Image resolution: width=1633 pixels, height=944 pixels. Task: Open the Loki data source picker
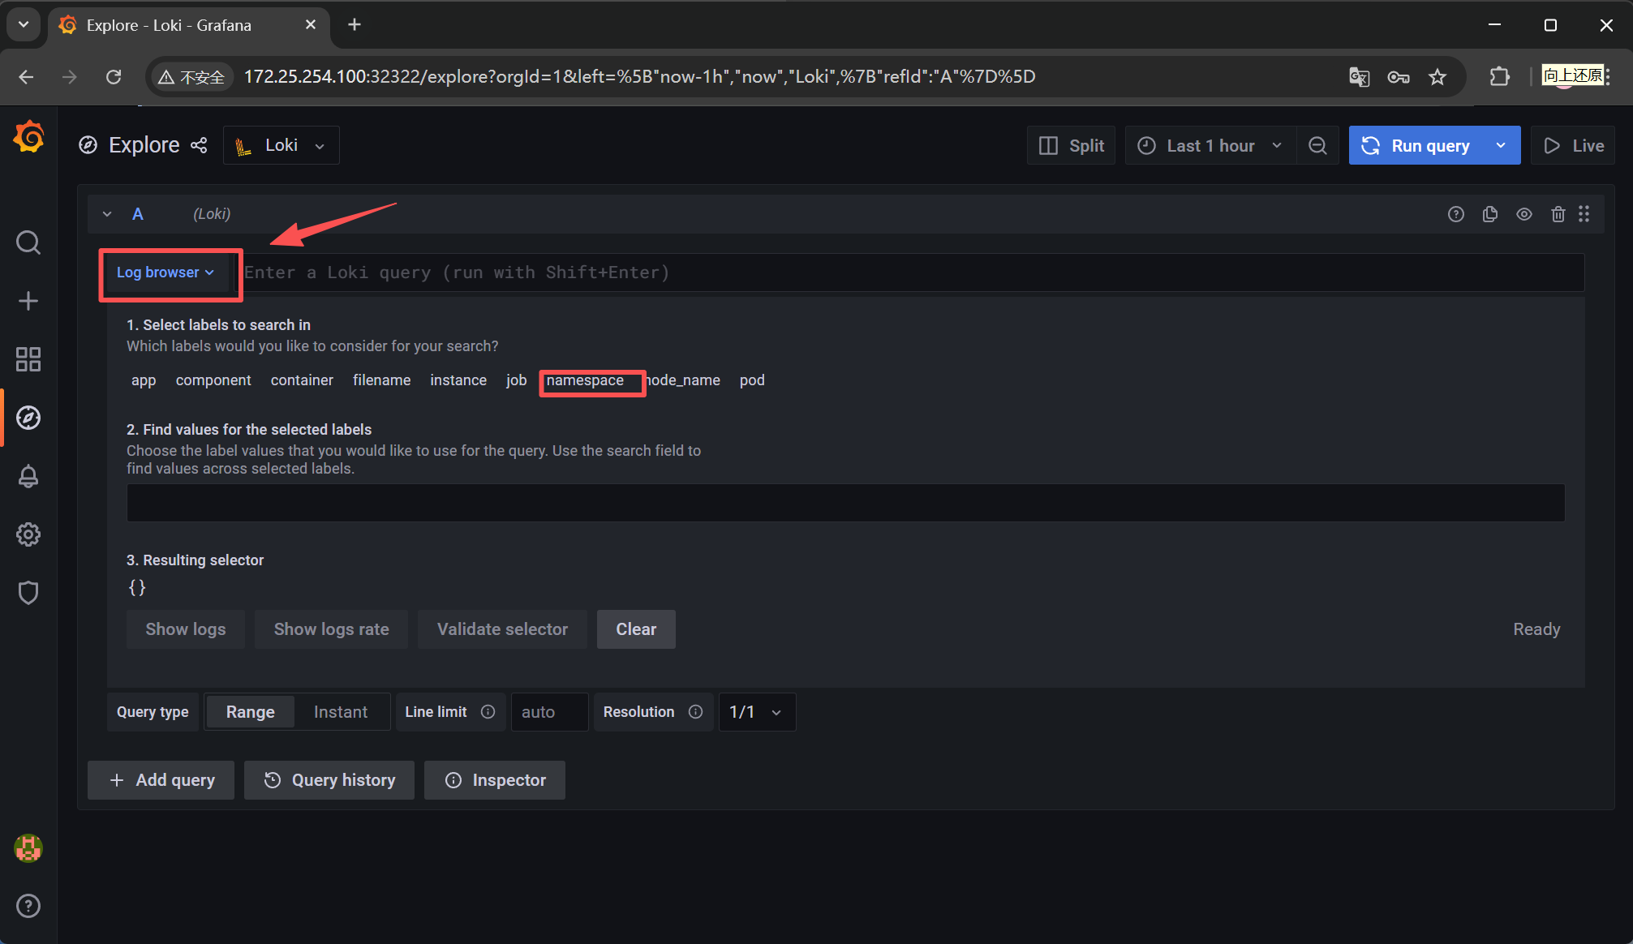pyautogui.click(x=281, y=145)
